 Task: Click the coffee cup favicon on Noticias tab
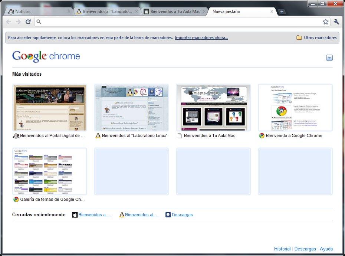coord(11,12)
